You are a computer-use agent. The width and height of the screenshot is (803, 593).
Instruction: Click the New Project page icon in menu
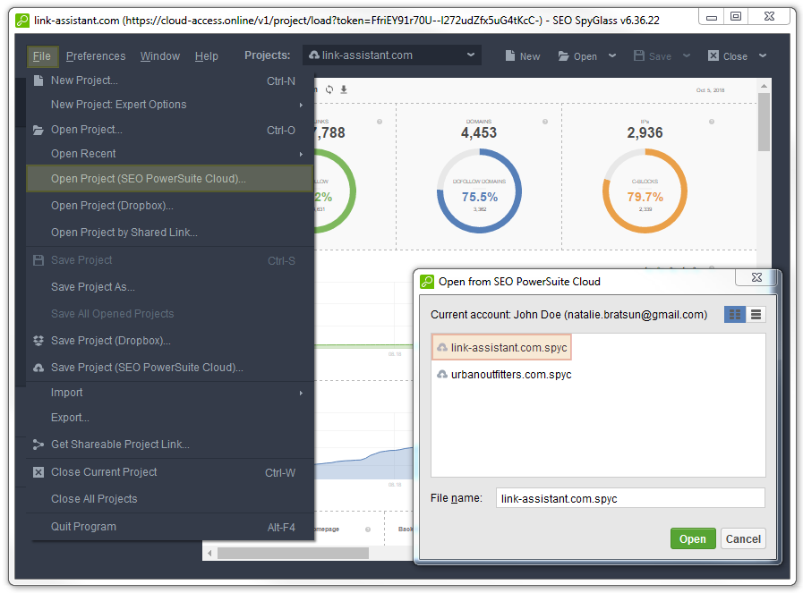[38, 80]
